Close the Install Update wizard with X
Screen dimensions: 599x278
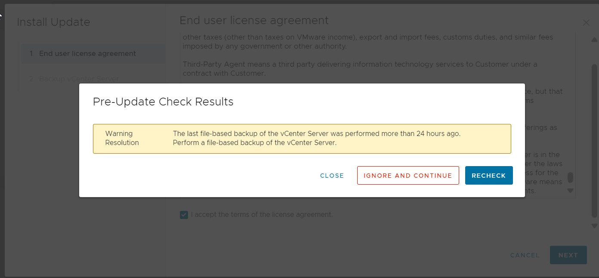click(586, 23)
